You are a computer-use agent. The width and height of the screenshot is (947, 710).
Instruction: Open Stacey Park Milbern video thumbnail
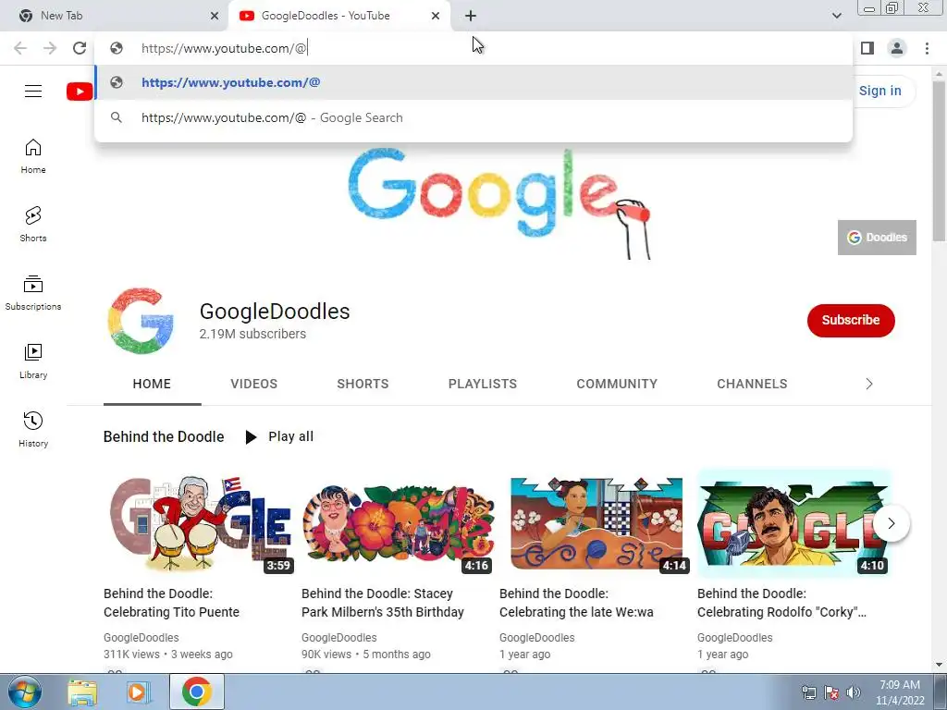coord(397,523)
